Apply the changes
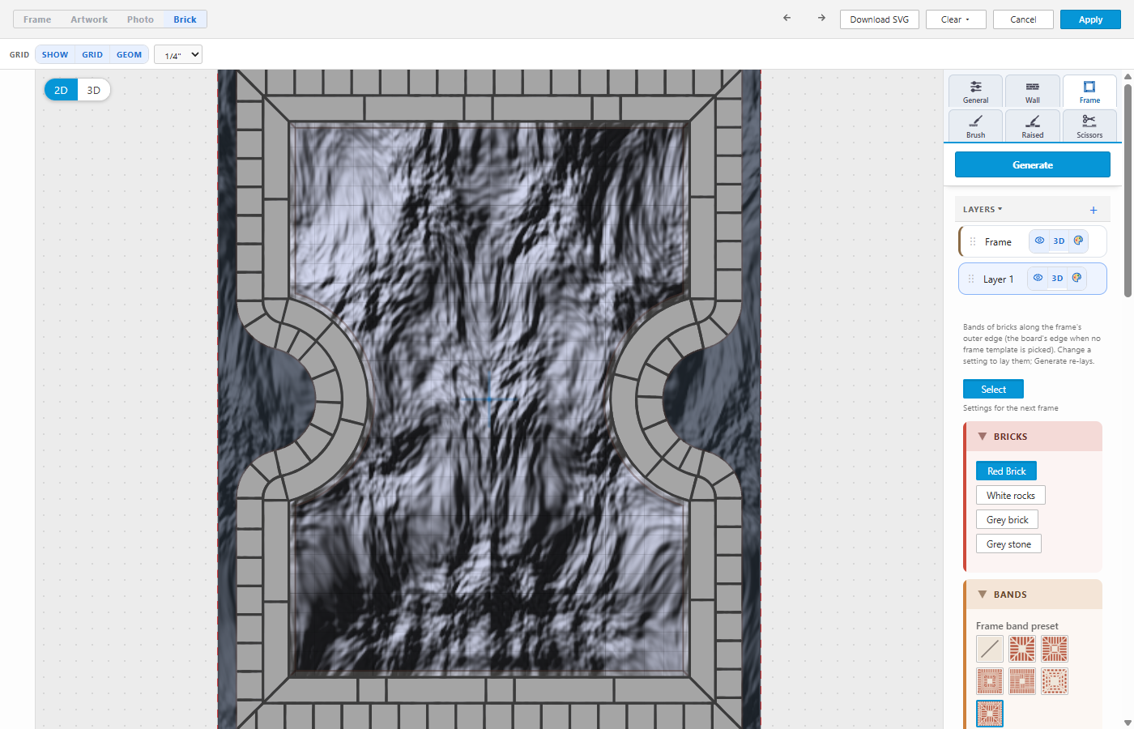Viewport: 1134px width, 729px height. (x=1090, y=19)
